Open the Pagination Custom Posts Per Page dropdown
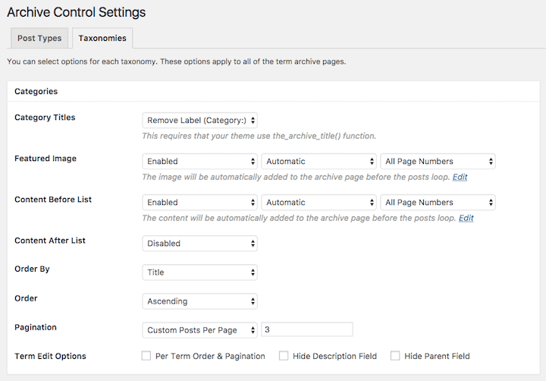This screenshot has height=381, width=546. (x=200, y=330)
